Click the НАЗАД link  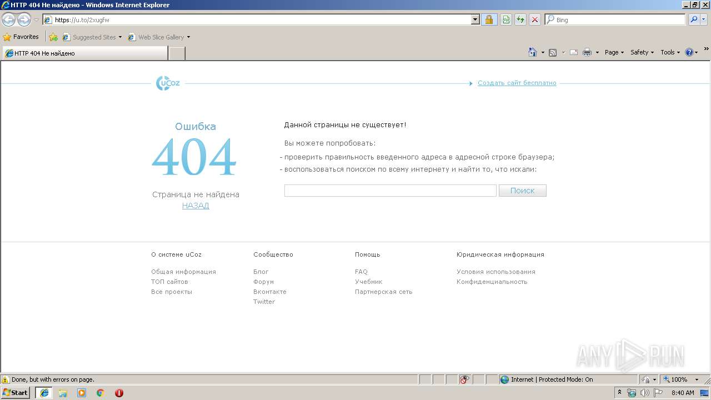click(196, 206)
